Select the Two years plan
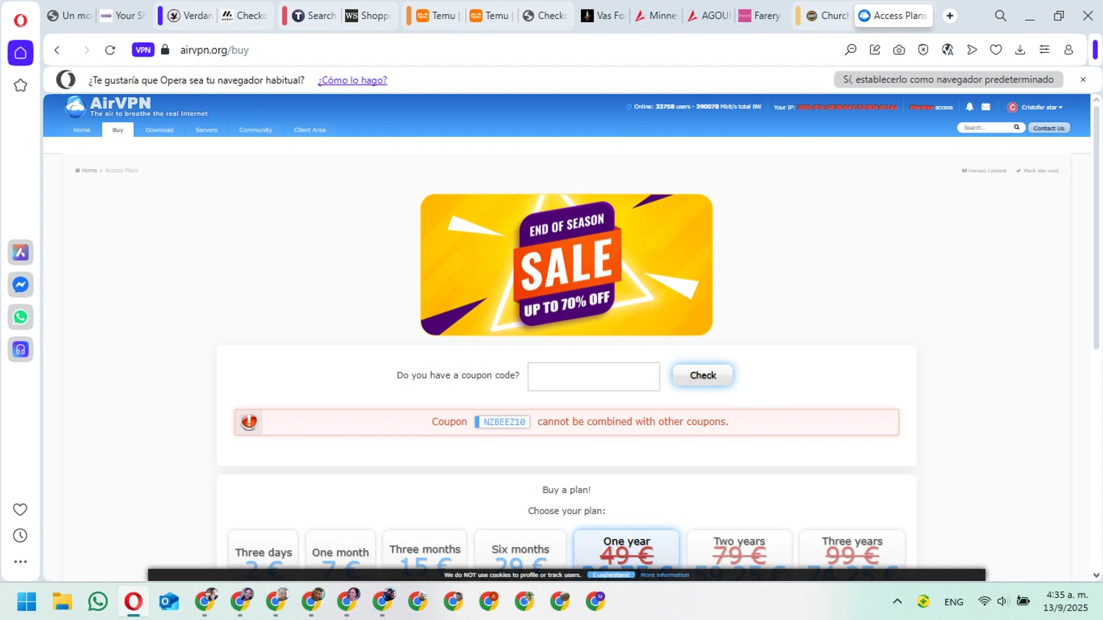Viewport: 1103px width, 620px height. [x=740, y=549]
